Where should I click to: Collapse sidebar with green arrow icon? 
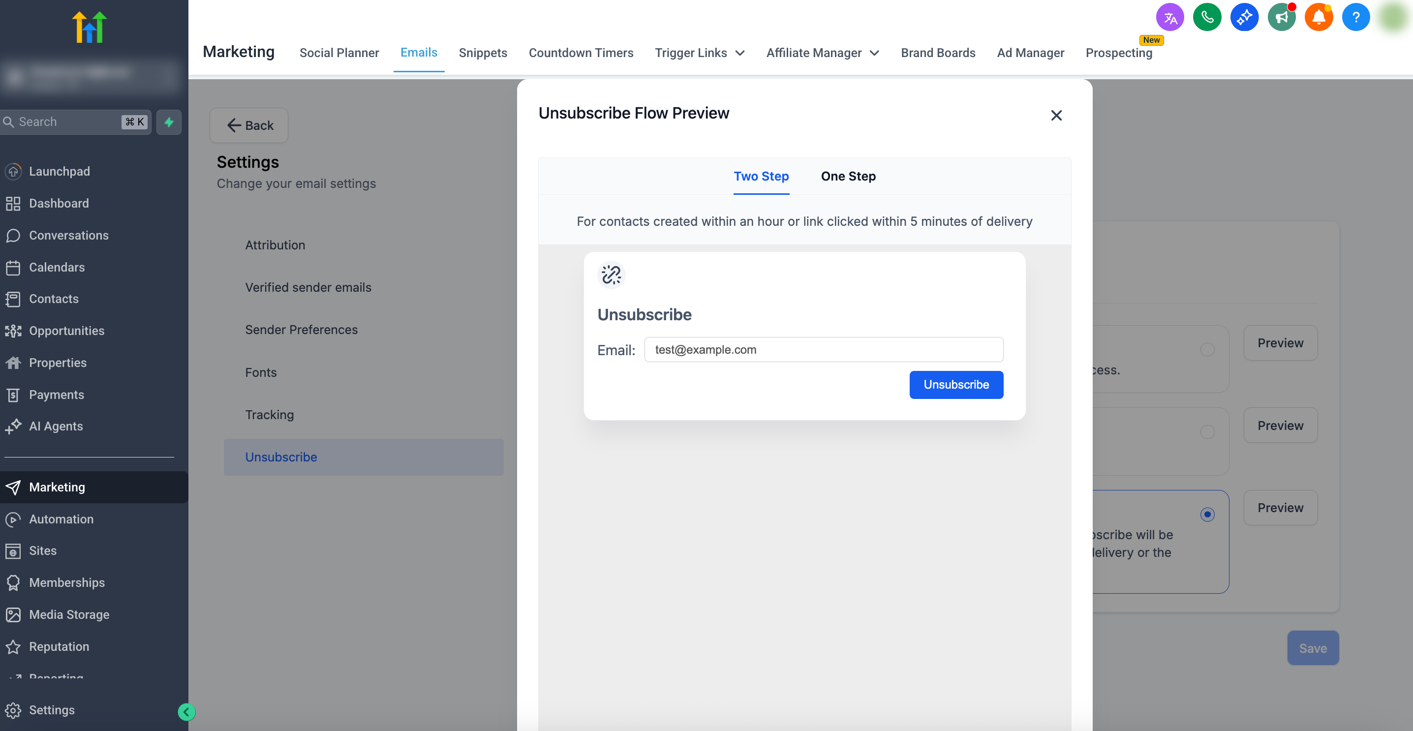186,712
